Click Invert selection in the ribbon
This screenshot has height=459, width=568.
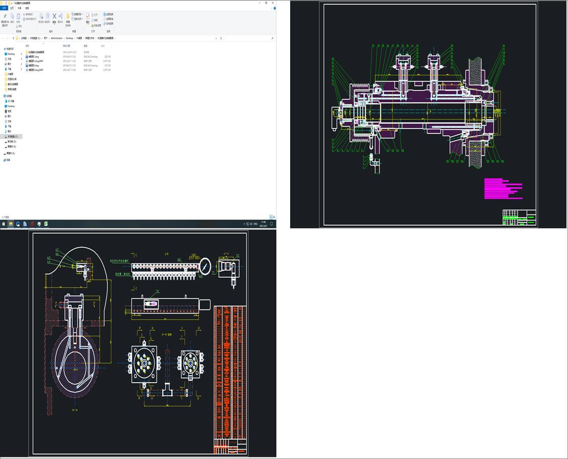[108, 24]
